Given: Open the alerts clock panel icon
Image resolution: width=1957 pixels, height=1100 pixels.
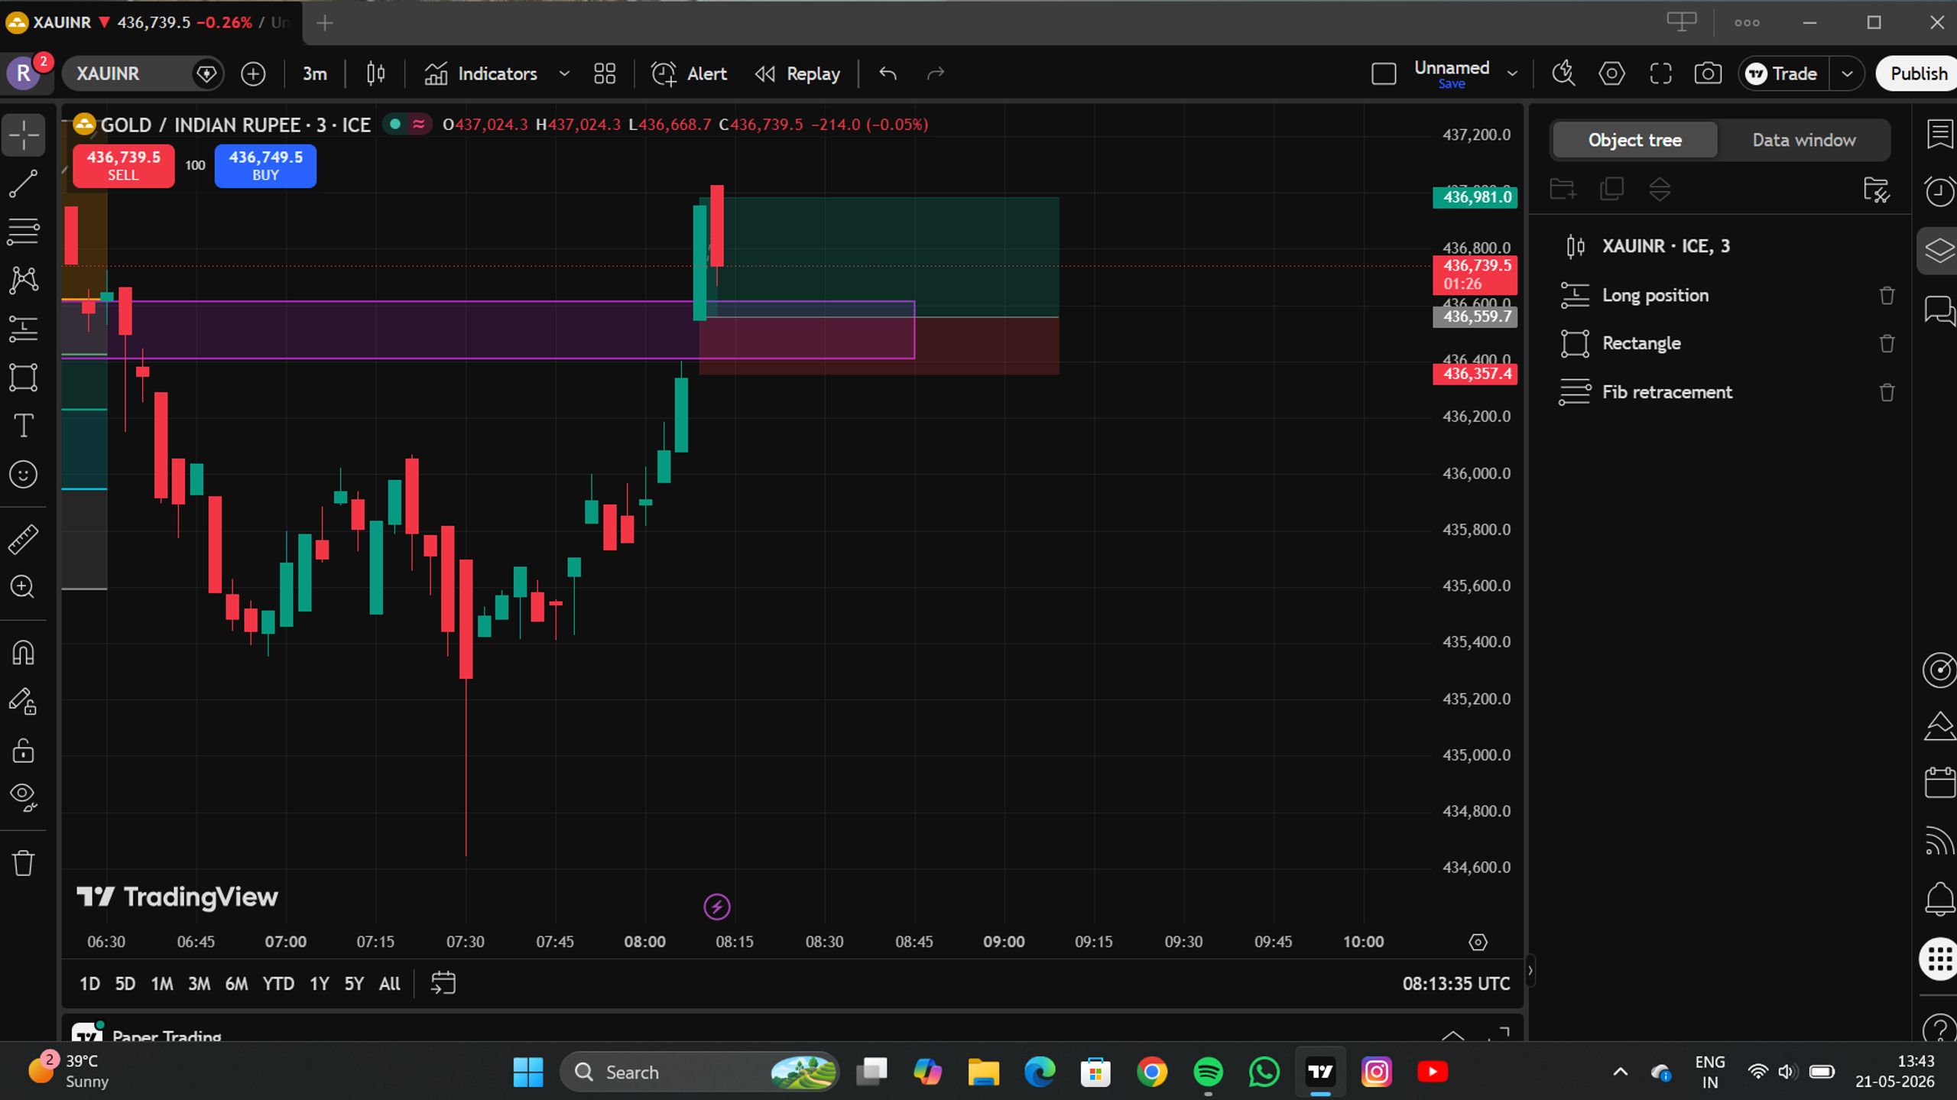Looking at the screenshot, I should click(1939, 191).
